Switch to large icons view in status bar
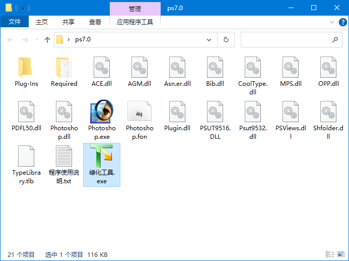This screenshot has height=261, width=349. 341,254
